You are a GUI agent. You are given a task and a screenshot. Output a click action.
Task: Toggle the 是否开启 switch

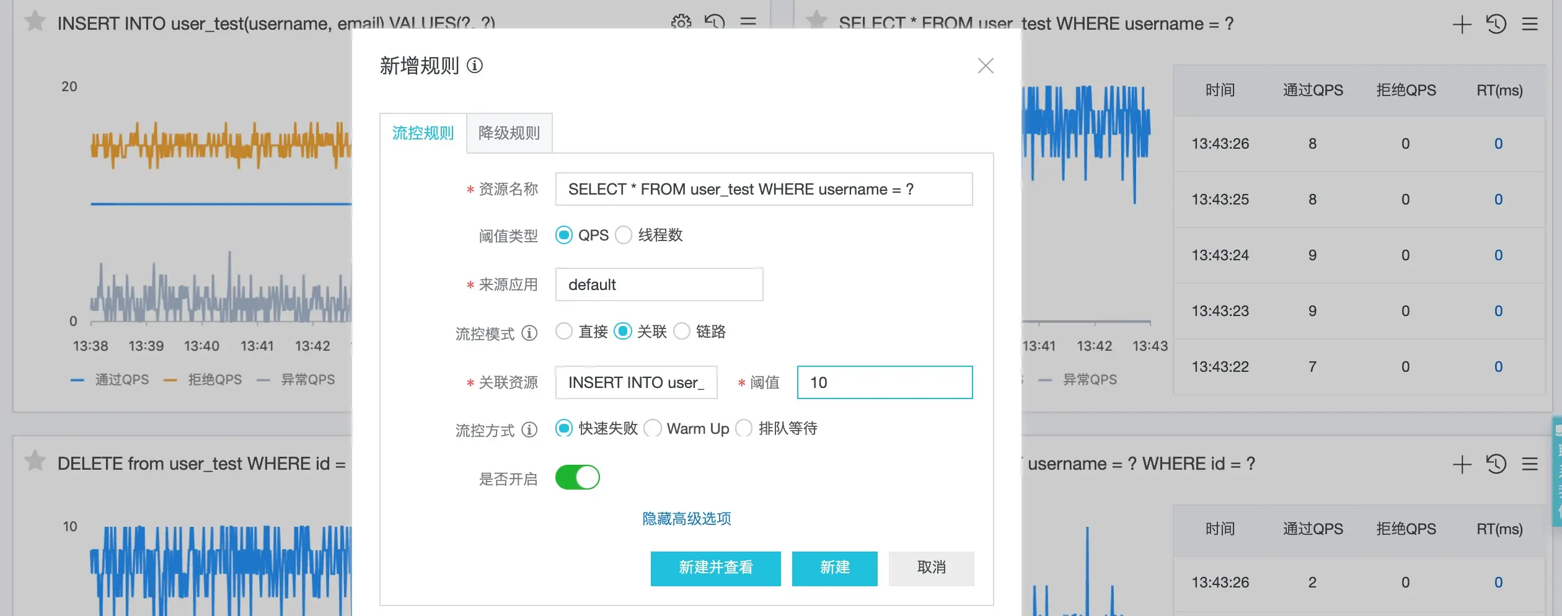[578, 478]
